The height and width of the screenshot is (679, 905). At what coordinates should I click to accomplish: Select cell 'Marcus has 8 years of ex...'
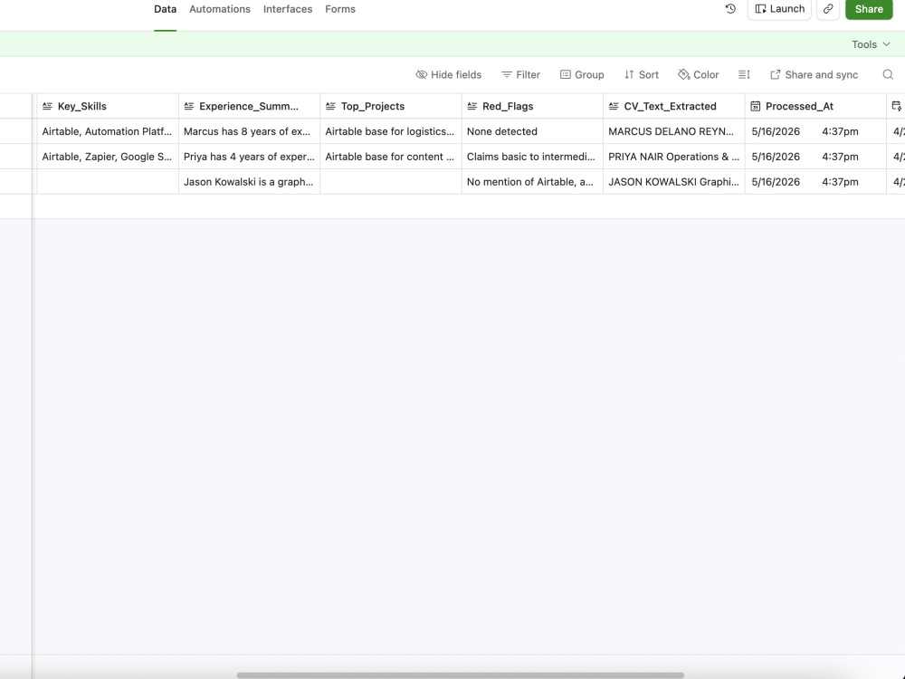[x=250, y=131]
